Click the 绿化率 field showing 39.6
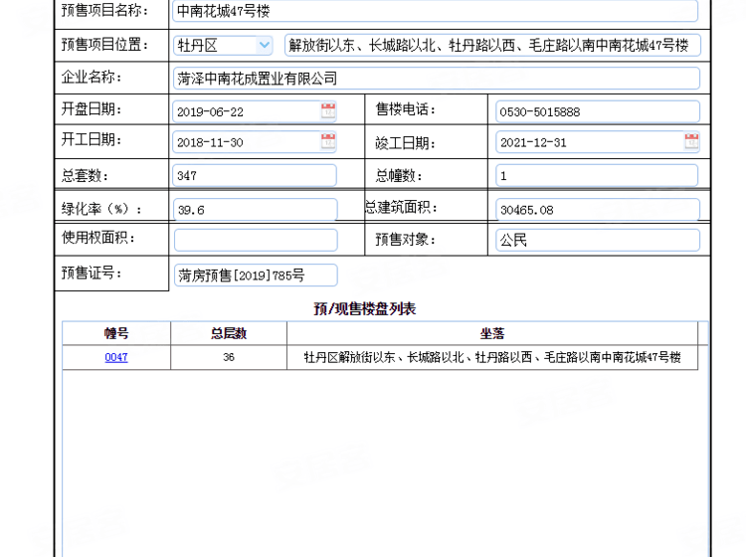Screen dimensions: 746x557 [255, 210]
